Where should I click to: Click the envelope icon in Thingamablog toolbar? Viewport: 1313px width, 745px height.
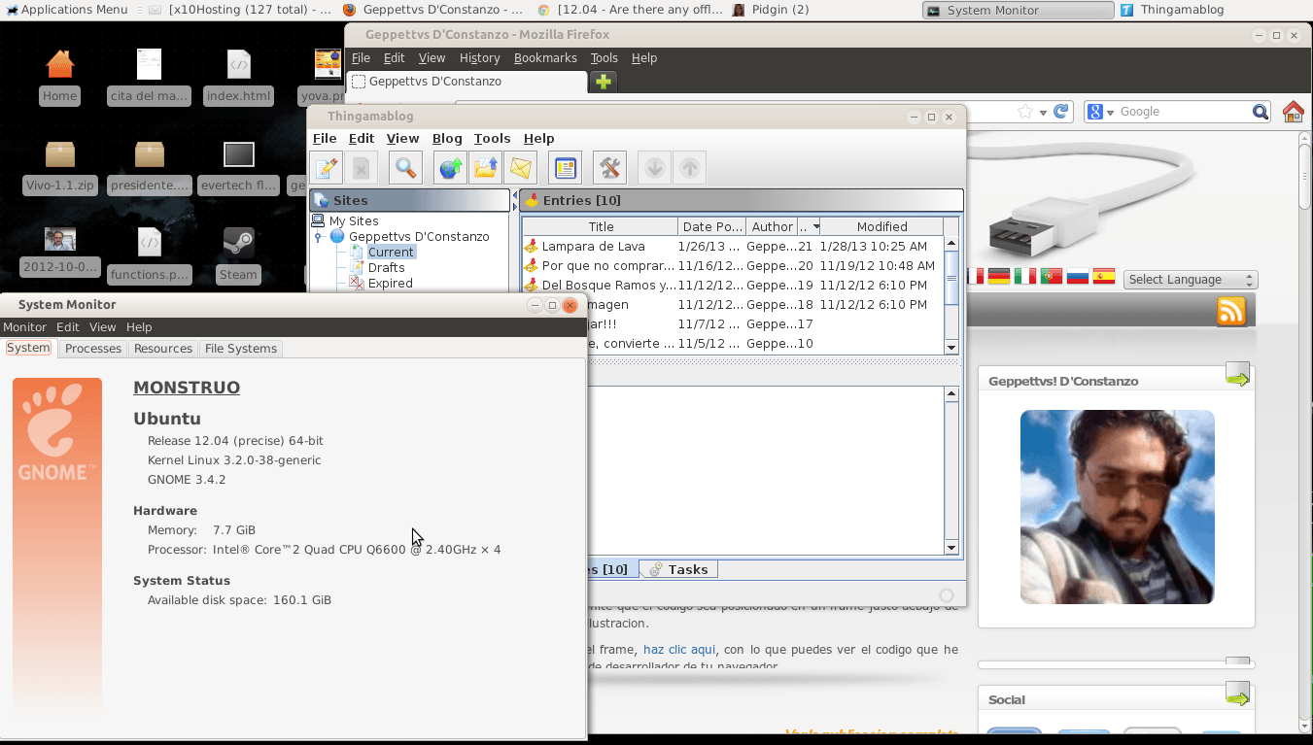[x=520, y=168]
